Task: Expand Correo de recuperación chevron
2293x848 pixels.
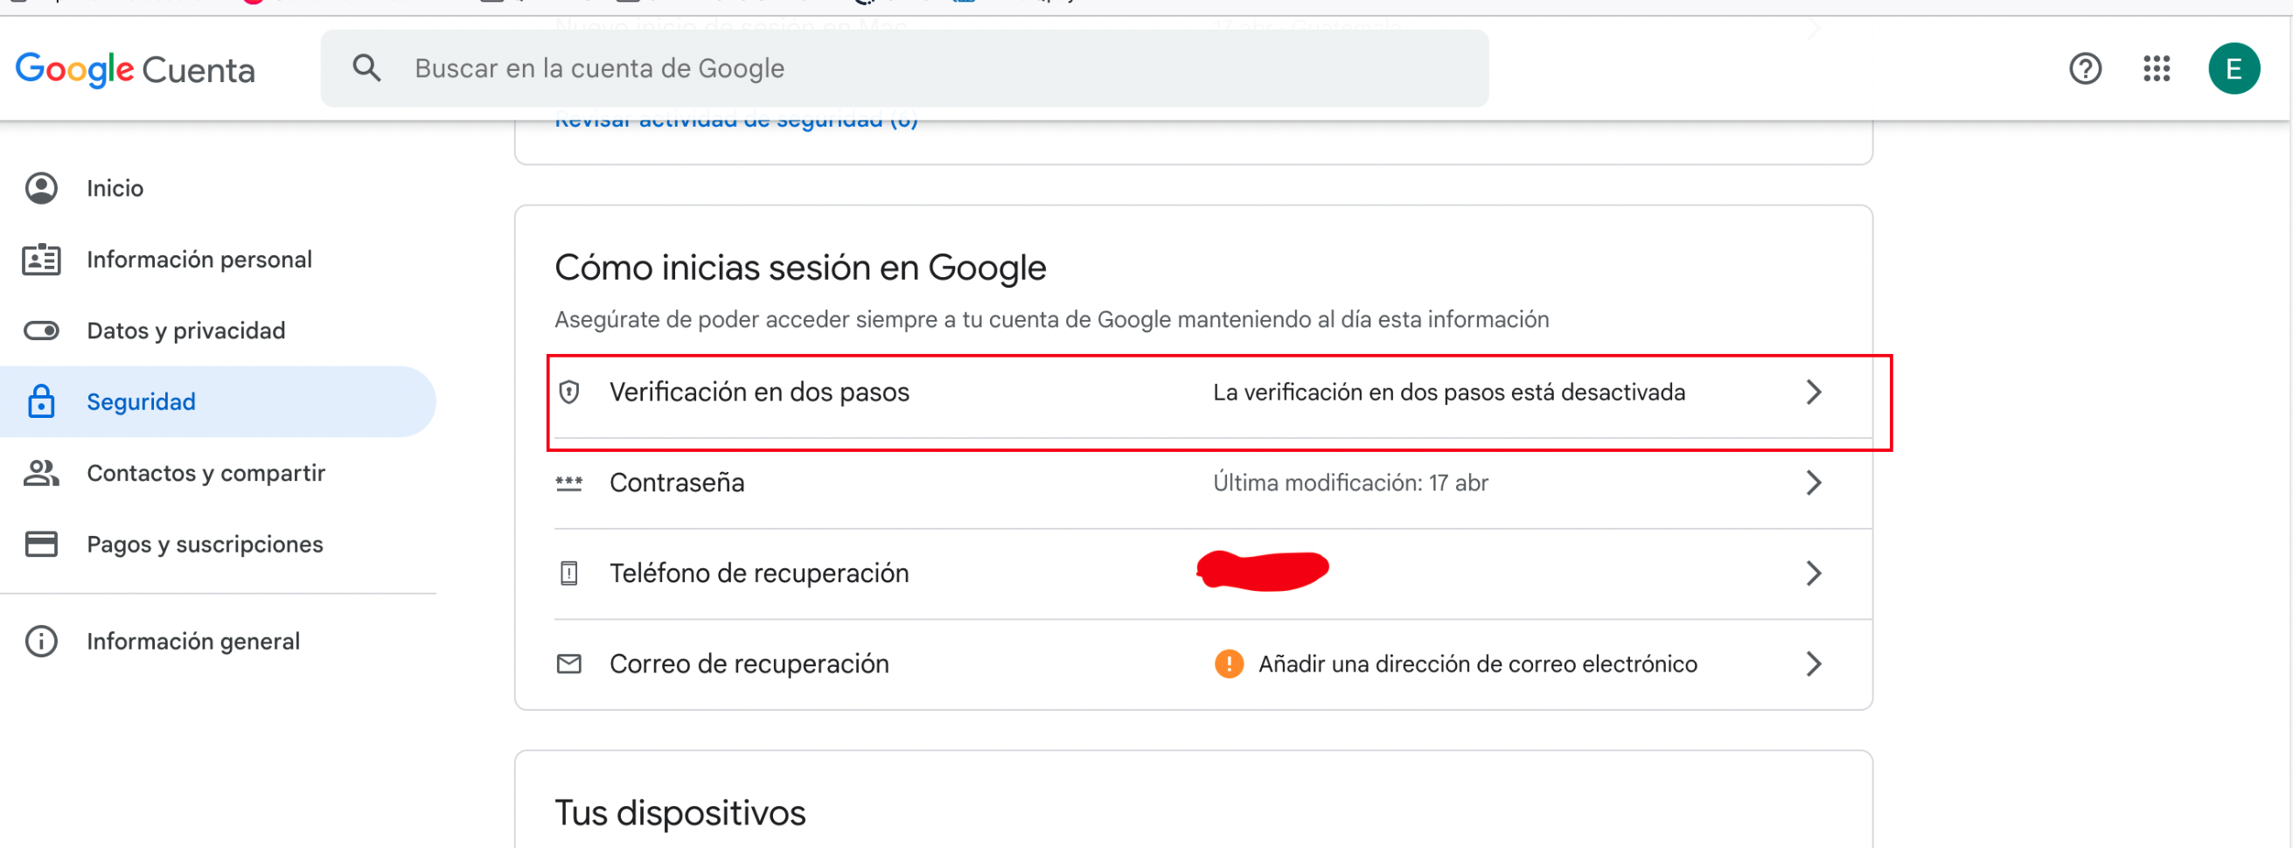Action: (x=1813, y=664)
